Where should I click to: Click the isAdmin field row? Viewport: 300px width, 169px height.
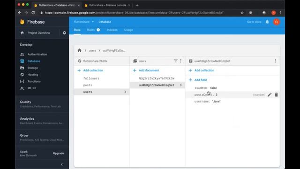(232, 88)
